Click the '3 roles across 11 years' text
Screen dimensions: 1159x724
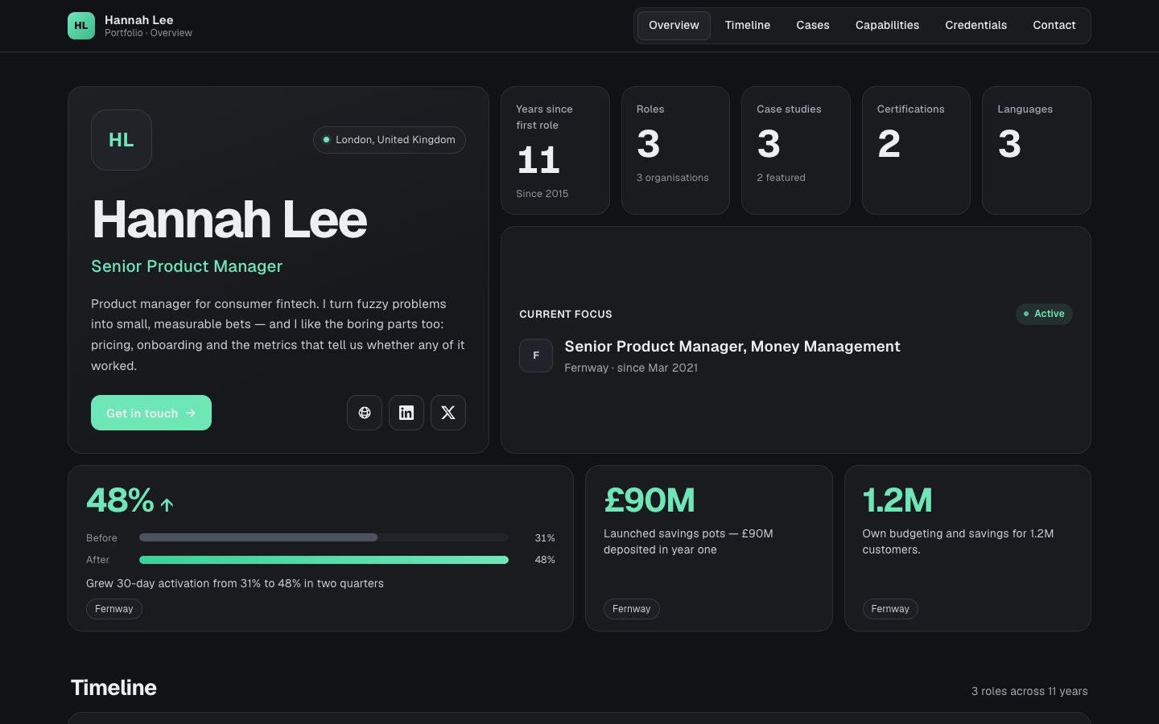pyautogui.click(x=1029, y=691)
